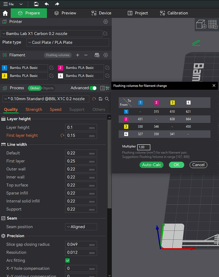Switch to the Strength tab
This screenshot has height=277, width=219.
tap(34, 109)
